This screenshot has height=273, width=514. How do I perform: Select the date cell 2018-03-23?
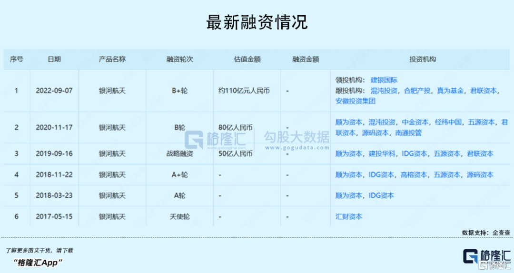click(54, 196)
